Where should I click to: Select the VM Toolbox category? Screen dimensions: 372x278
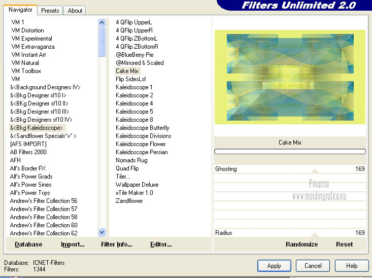(26, 71)
